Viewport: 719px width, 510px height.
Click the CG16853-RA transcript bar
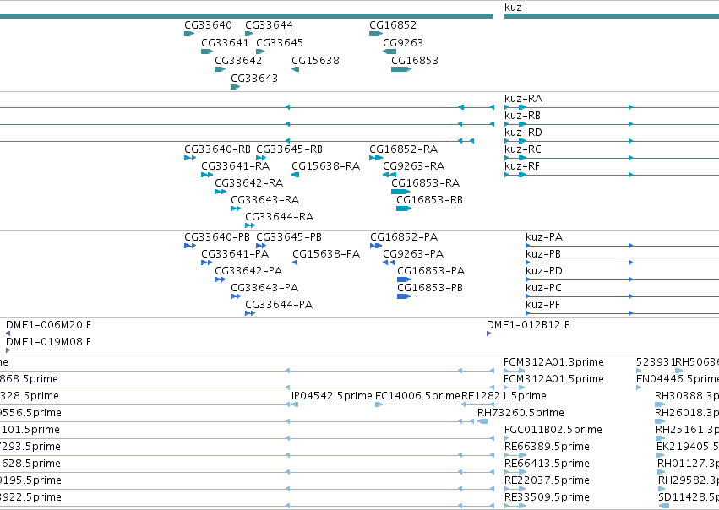(400, 192)
